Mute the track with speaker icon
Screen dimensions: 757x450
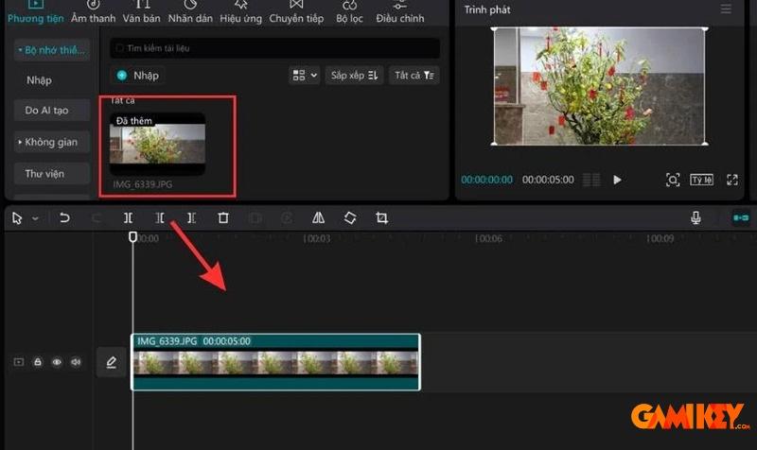point(76,362)
